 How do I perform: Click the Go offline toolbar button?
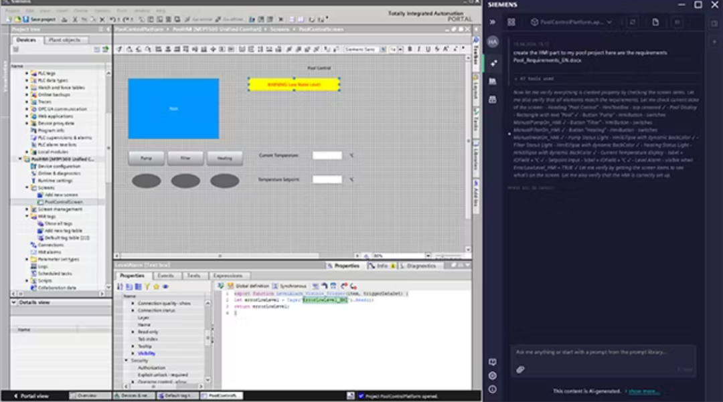(x=229, y=19)
